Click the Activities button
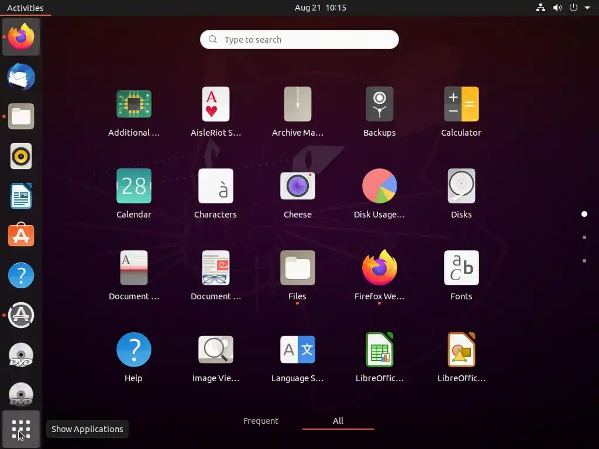599x449 pixels. (x=25, y=8)
